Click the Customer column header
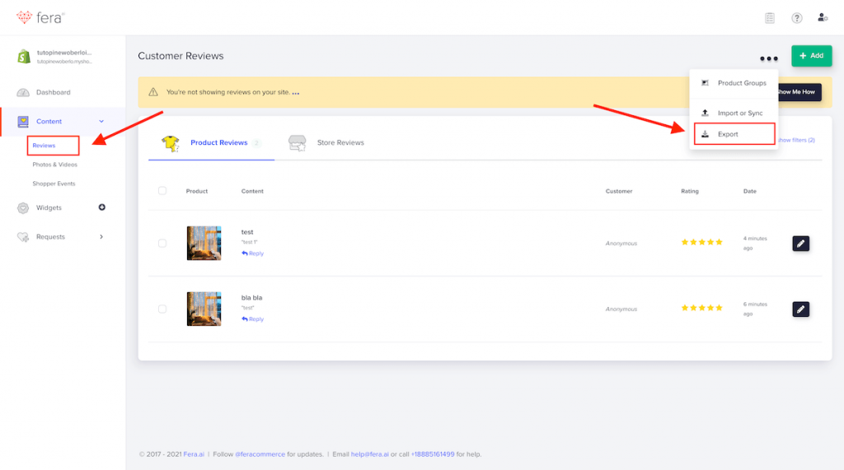This screenshot has height=470, width=844. (x=619, y=191)
